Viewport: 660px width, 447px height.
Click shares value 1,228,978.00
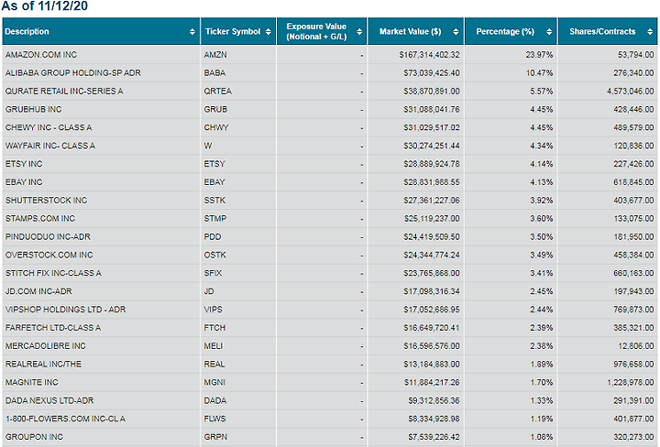coord(630,382)
